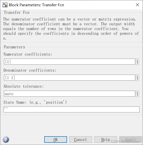Close the Block Parameters dialog
Screen dimensions: 143x145
pos(137,5)
